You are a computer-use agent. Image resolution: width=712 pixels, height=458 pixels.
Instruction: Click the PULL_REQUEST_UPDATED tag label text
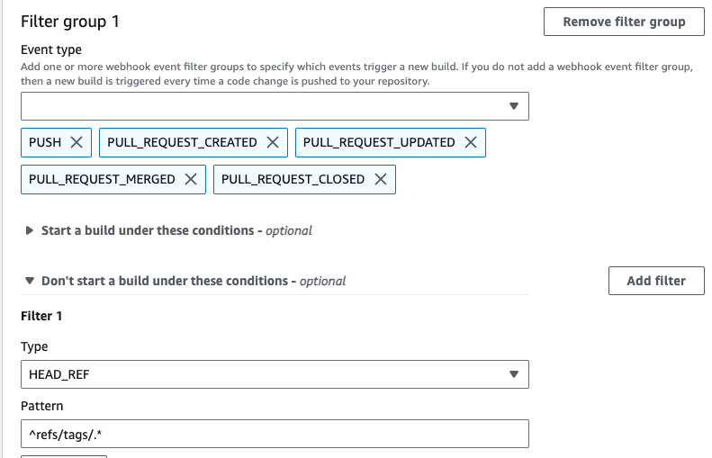(x=379, y=142)
